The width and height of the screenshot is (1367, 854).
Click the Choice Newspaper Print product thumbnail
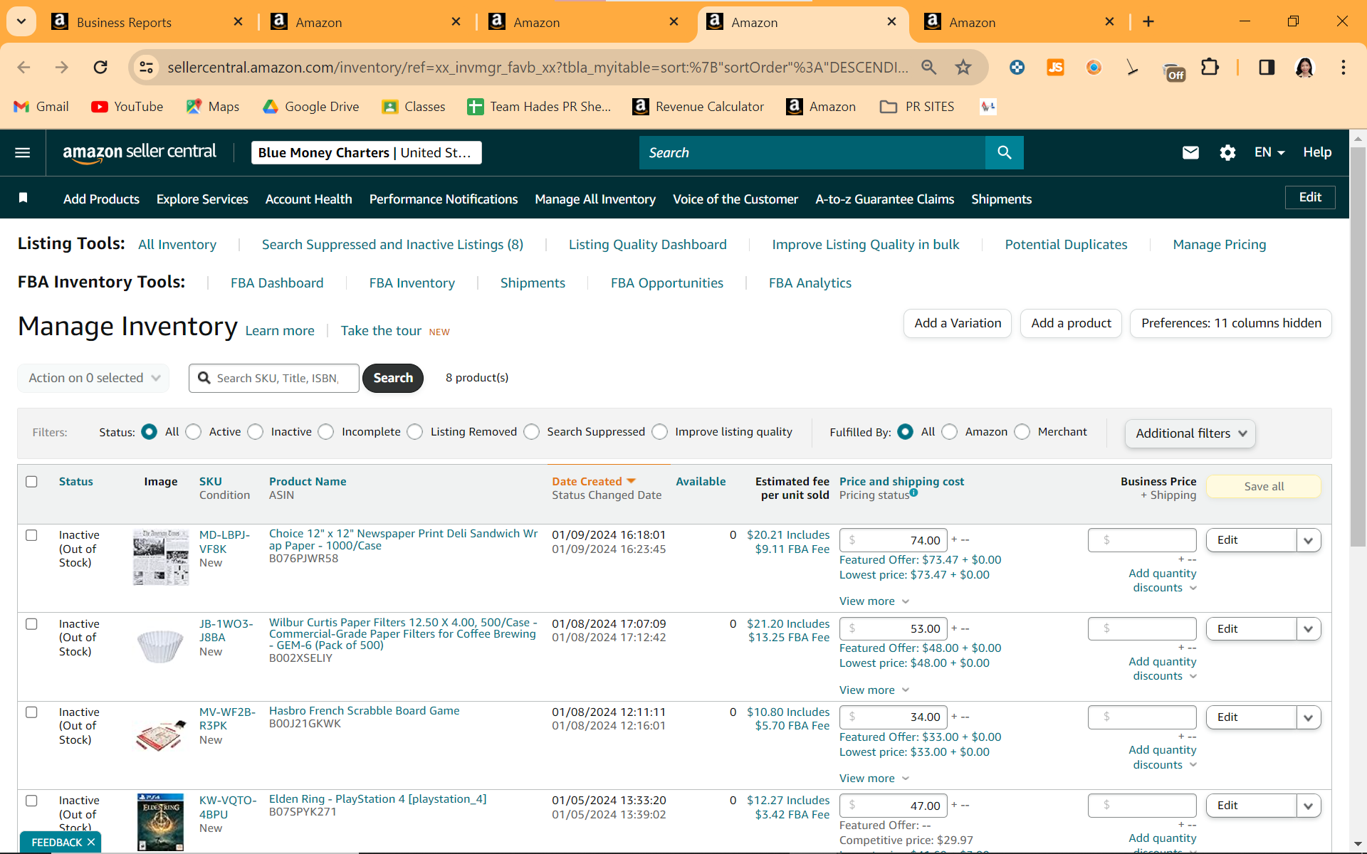click(x=161, y=557)
